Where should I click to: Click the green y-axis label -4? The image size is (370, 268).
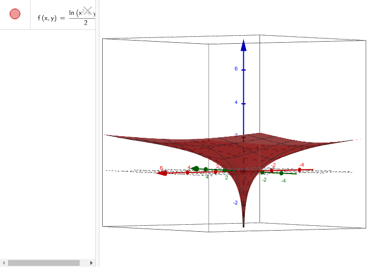283,181
